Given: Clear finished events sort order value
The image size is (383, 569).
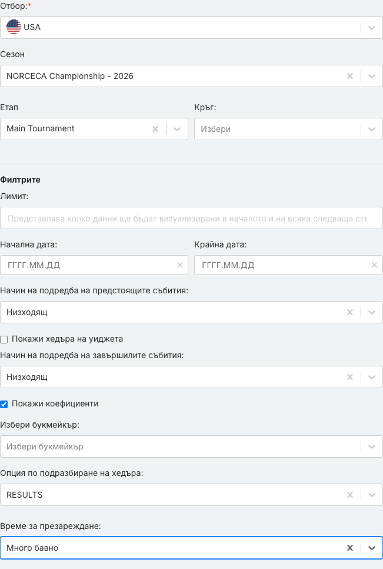Looking at the screenshot, I should [x=350, y=377].
